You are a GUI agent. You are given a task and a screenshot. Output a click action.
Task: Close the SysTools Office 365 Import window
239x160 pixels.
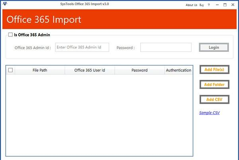click(x=233, y=5)
